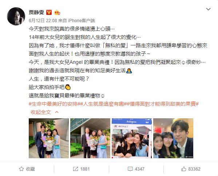Open second photo of three people standing
Viewport: 218px width, 176px height.
[x=90, y=138]
